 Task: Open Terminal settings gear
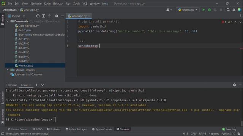(234, 85)
